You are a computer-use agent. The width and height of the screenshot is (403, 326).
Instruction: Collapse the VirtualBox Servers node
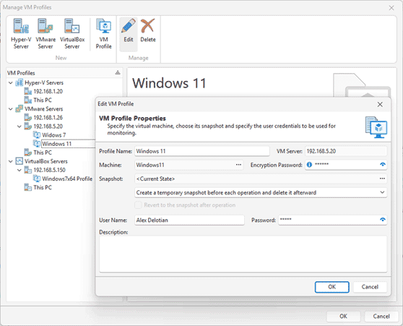tap(11, 161)
